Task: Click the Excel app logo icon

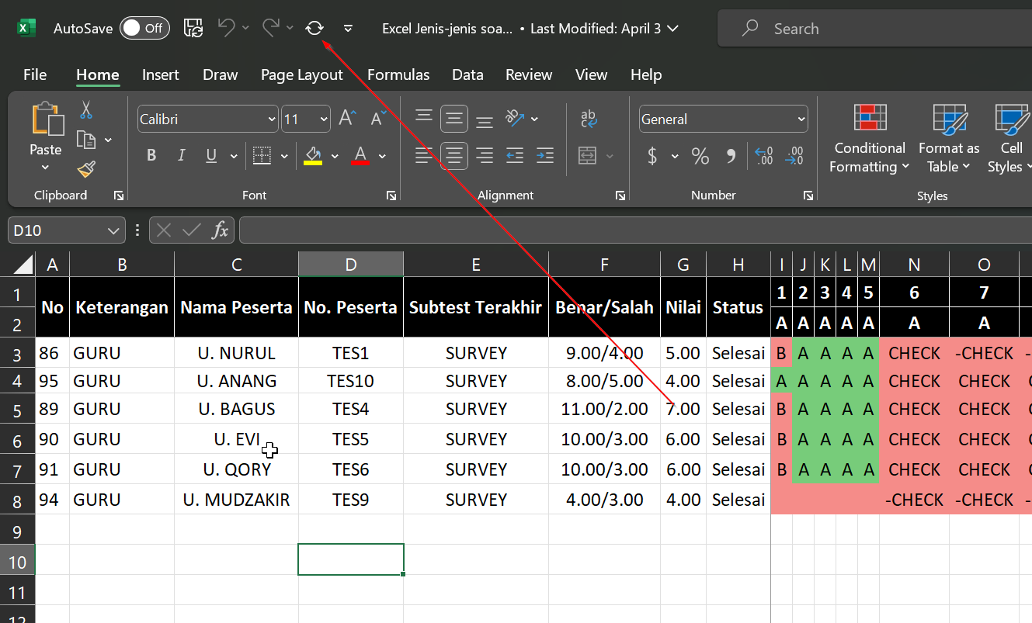Action: tap(26, 28)
